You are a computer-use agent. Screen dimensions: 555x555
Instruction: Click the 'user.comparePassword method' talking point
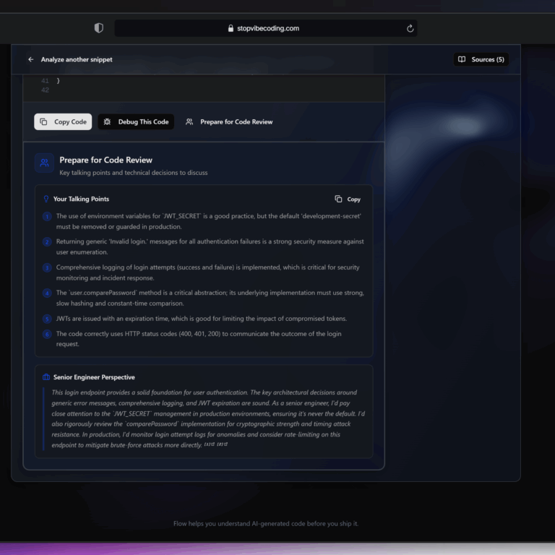210,298
